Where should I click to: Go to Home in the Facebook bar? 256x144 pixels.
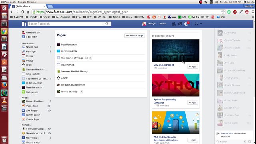(162, 24)
